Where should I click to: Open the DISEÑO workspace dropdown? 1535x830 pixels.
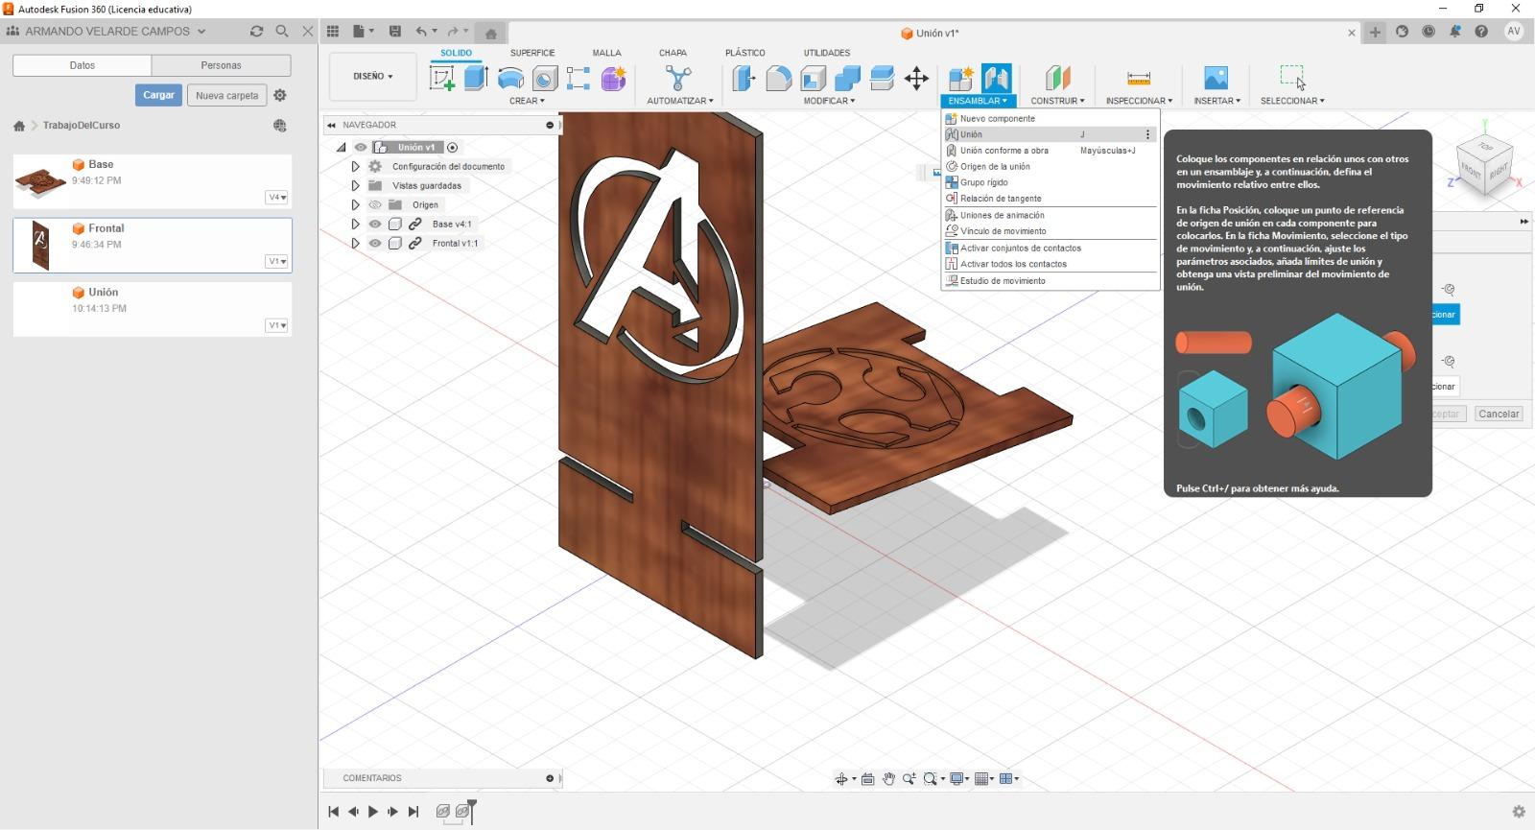(373, 76)
